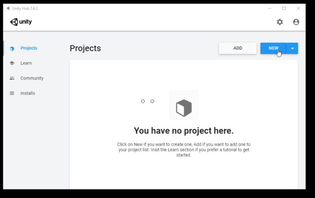Expand the NEW button dropdown arrow
The width and height of the screenshot is (315, 198).
pos(292,48)
